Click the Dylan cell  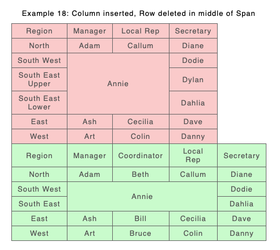click(193, 79)
